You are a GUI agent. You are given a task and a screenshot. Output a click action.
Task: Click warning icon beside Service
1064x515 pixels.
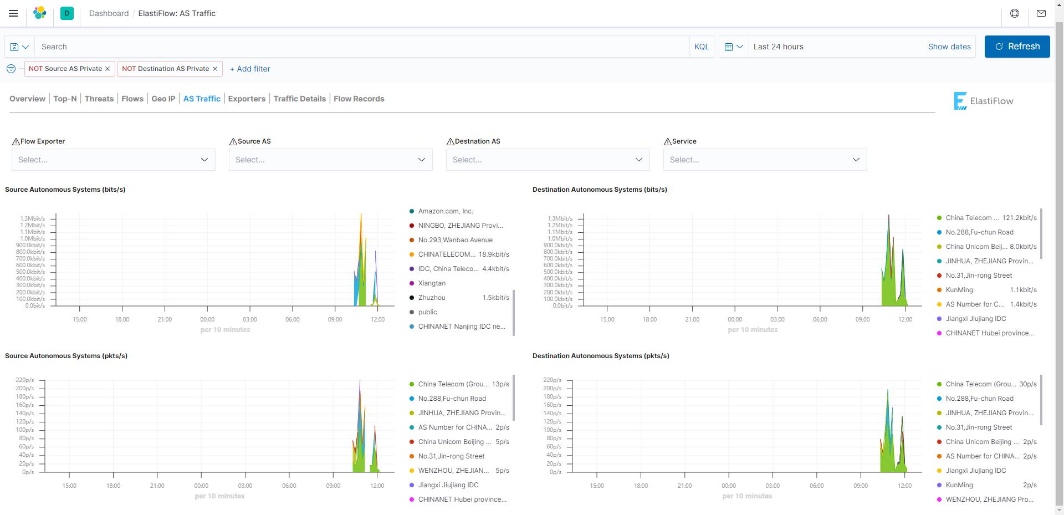coord(667,142)
